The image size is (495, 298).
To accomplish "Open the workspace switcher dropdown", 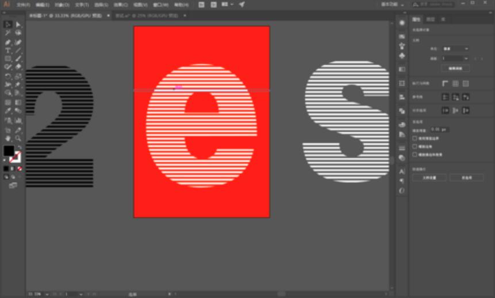I will pyautogui.click(x=393, y=5).
